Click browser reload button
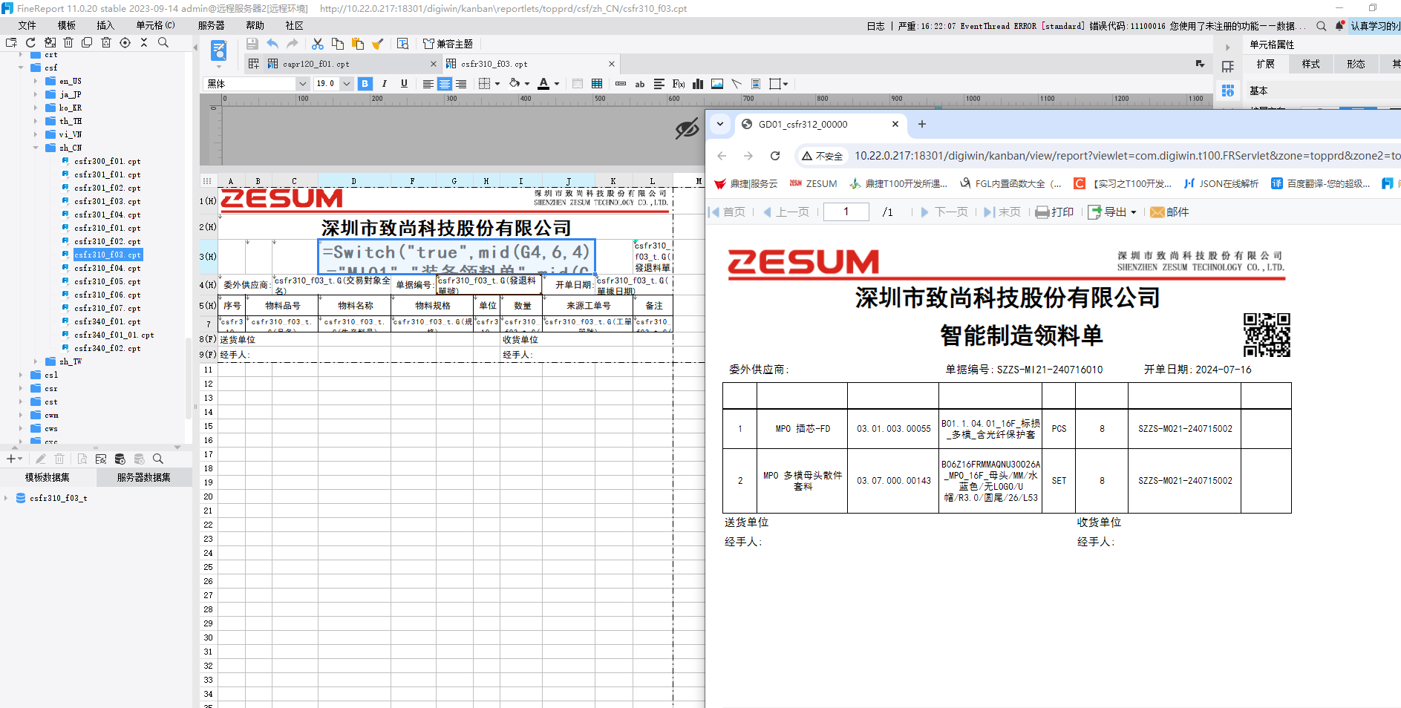Image resolution: width=1401 pixels, height=708 pixels. coord(775,156)
